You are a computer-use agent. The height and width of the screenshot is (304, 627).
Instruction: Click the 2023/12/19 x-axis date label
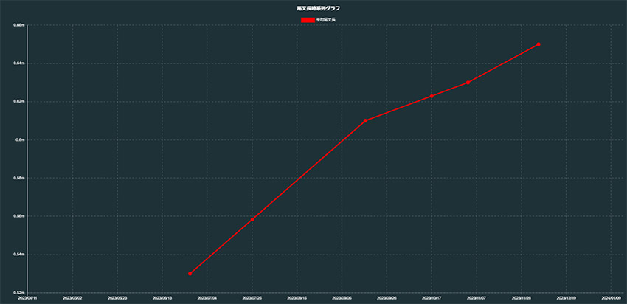pos(567,298)
